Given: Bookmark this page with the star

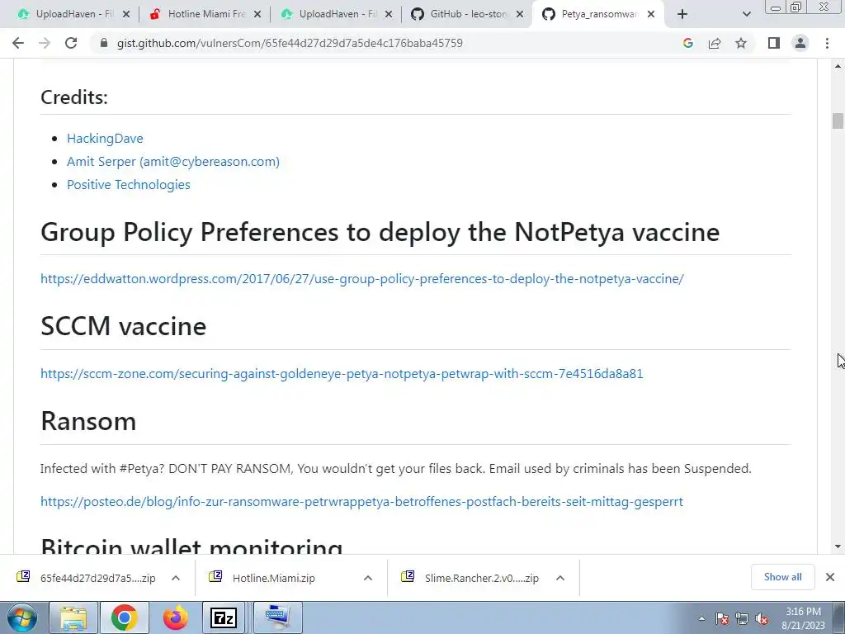Looking at the screenshot, I should tap(741, 43).
